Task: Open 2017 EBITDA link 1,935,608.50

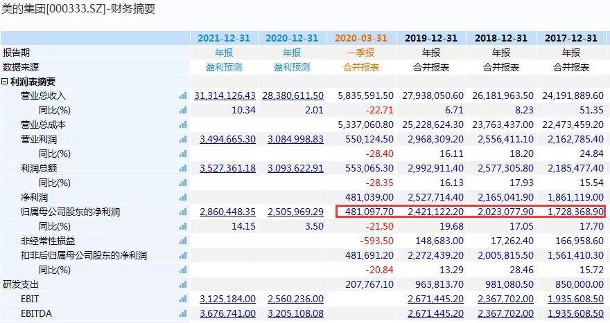Action: tap(575, 314)
